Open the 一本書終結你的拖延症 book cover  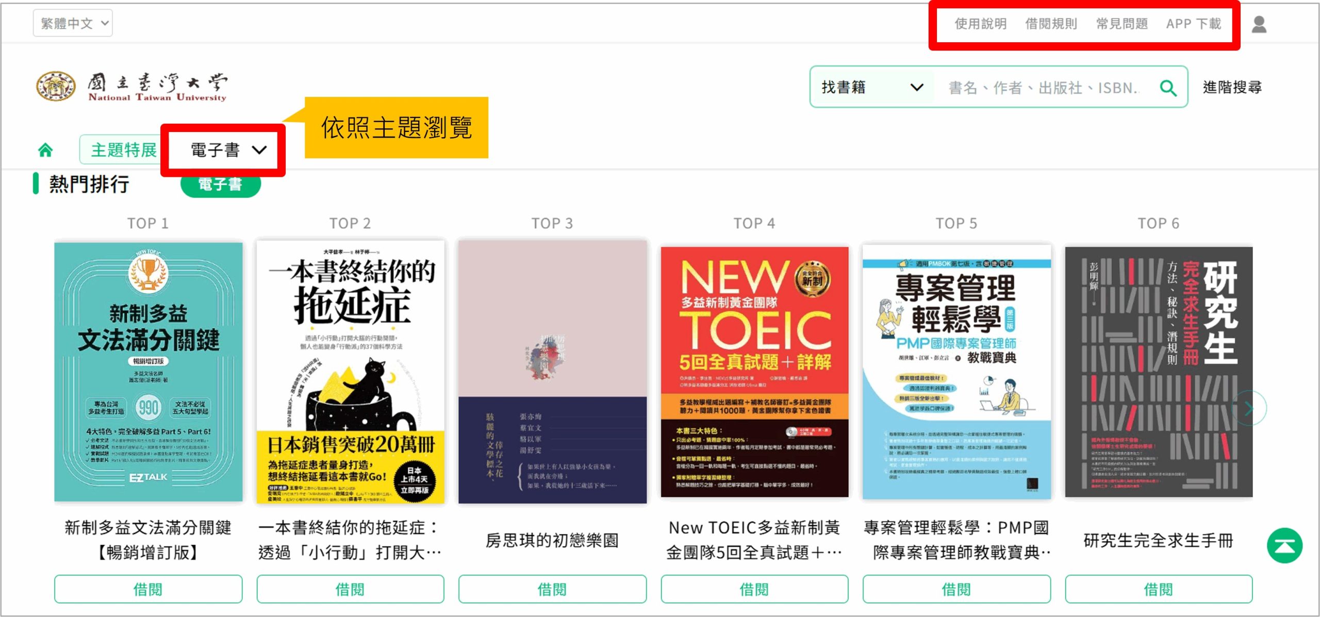click(x=351, y=372)
